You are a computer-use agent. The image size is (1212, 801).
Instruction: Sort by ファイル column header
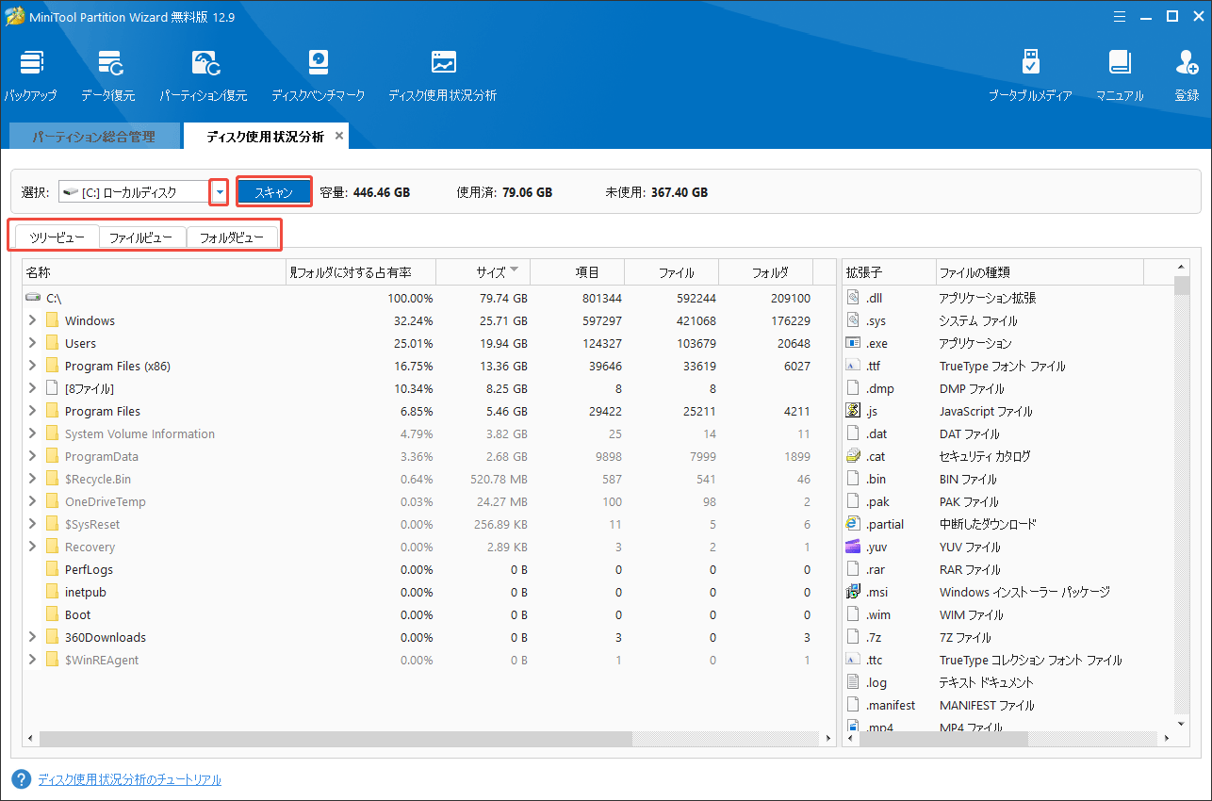672,272
